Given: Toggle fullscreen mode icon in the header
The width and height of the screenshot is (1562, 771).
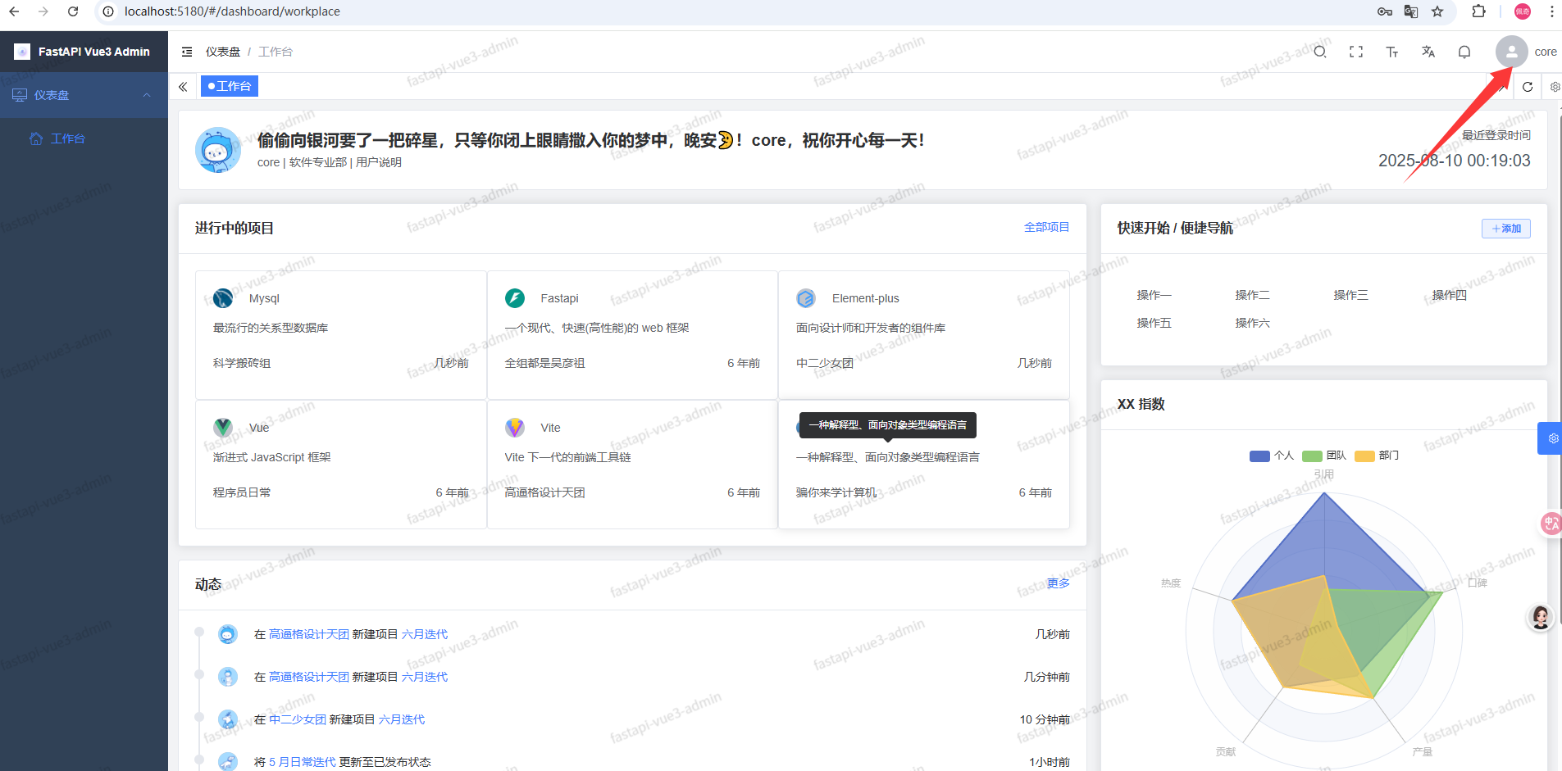Looking at the screenshot, I should (x=1356, y=52).
